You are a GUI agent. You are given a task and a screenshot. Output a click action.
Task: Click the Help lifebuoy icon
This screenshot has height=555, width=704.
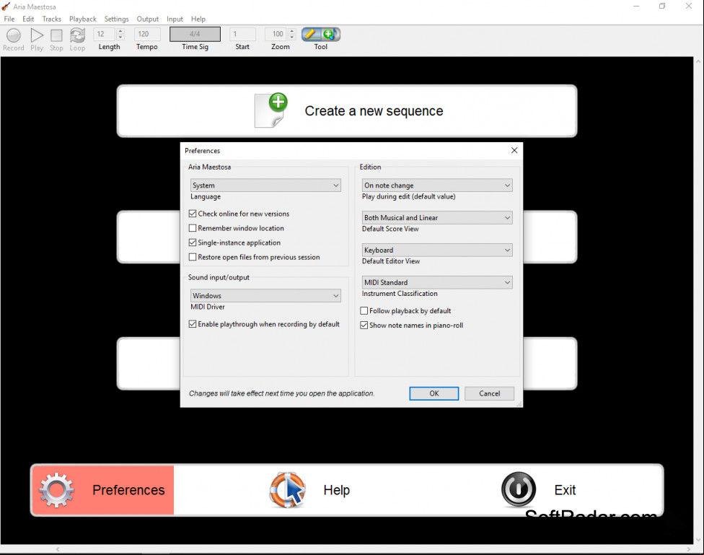(x=288, y=490)
